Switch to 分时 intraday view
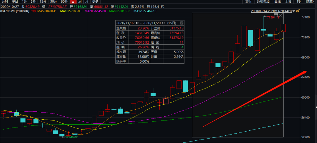 click(5, 1)
